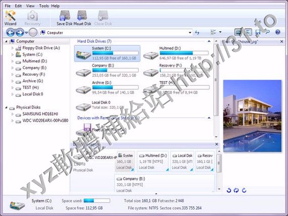Click Close Disk toolbar icon
The height and width of the screenshot is (216, 288).
pyautogui.click(x=103, y=18)
